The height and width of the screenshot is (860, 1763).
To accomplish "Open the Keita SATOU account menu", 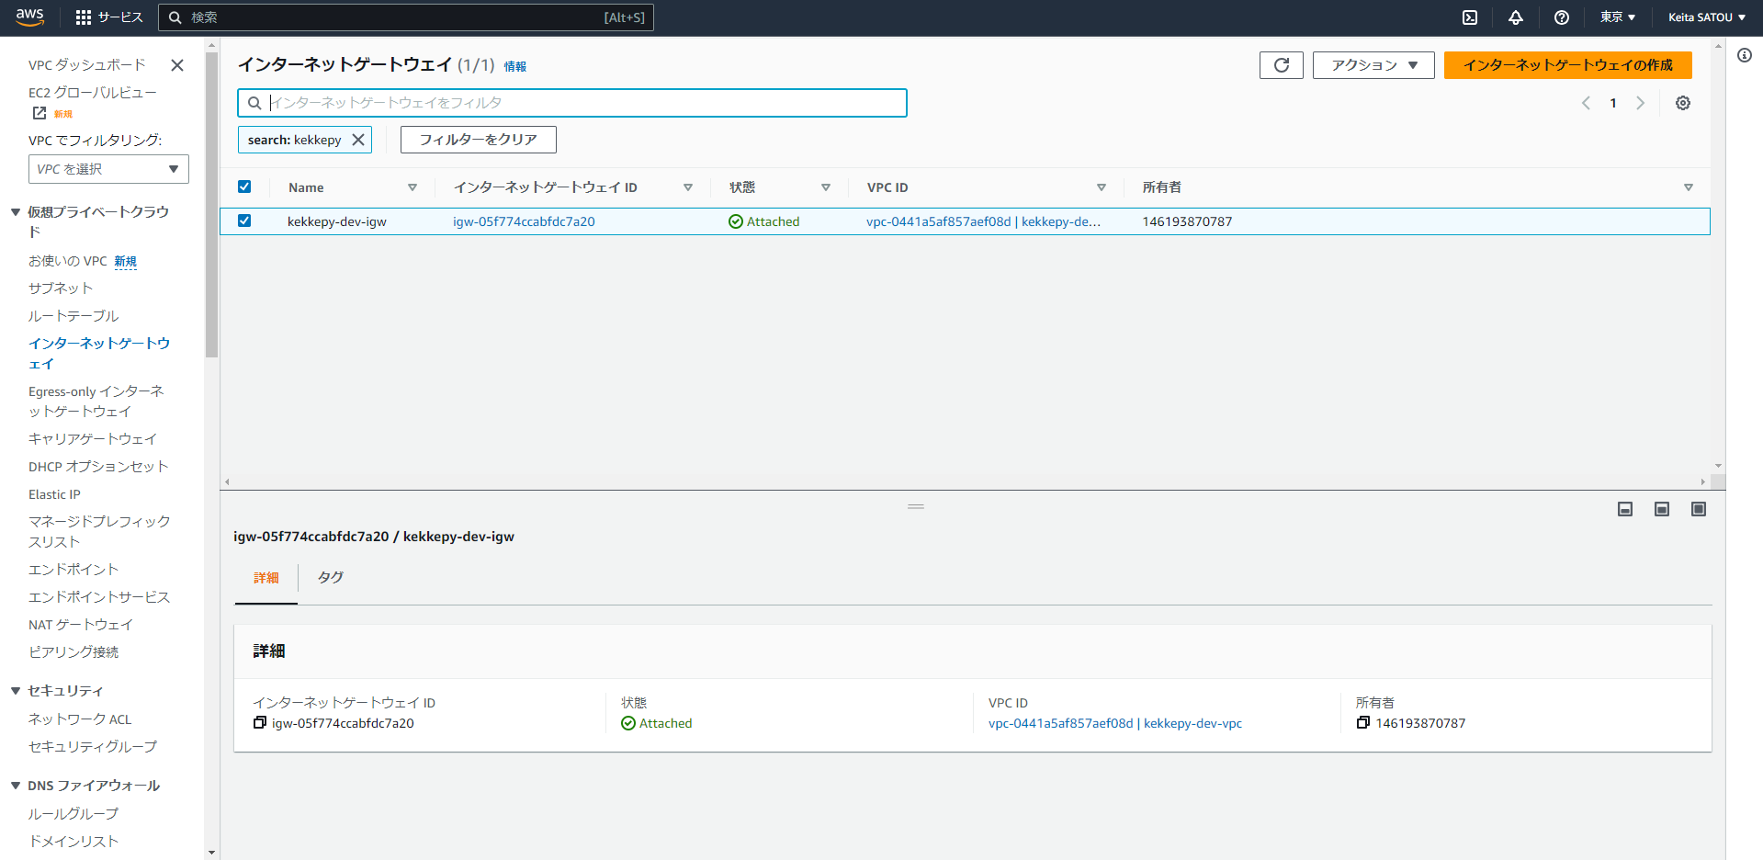I will point(1707,17).
